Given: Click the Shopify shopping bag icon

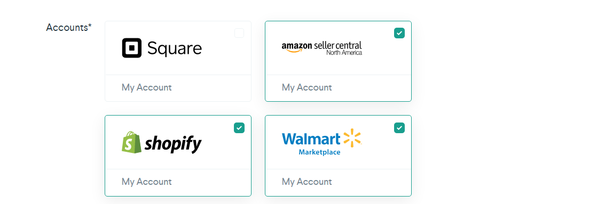Looking at the screenshot, I should coord(130,142).
